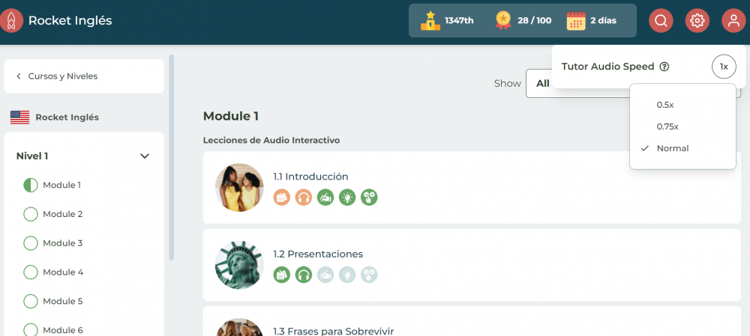The height and width of the screenshot is (336, 750).
Task: Open the 1x audio speed selector
Action: point(724,67)
